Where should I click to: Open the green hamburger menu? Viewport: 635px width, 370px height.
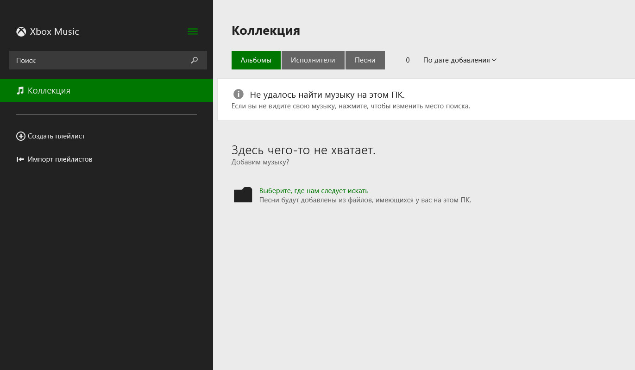(x=193, y=31)
